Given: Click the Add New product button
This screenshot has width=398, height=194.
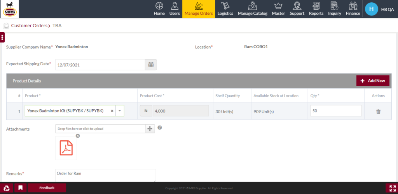Looking at the screenshot, I should [373, 81].
